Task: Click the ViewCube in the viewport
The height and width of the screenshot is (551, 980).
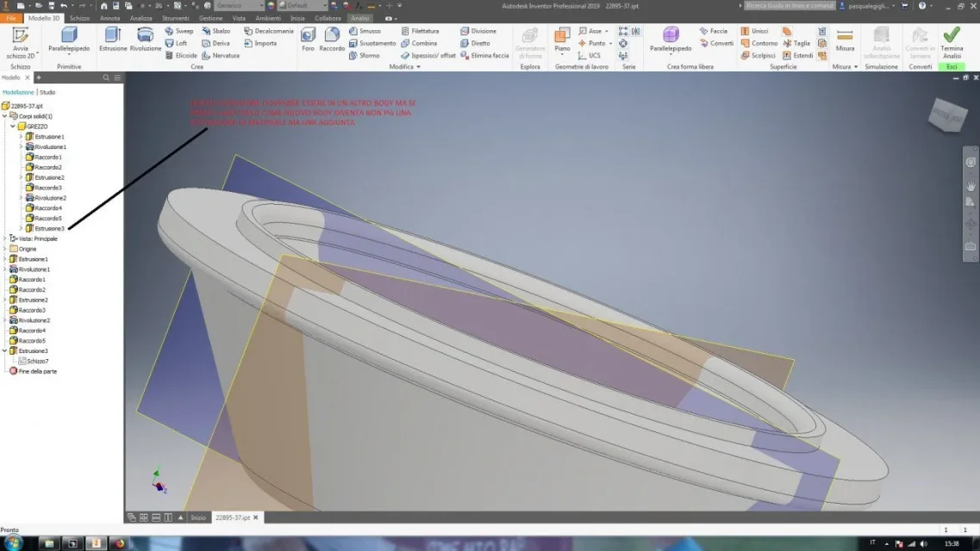Action: point(947,115)
